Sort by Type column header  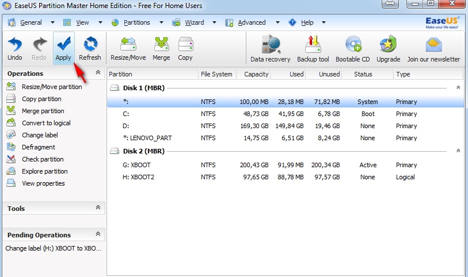pyautogui.click(x=428, y=74)
